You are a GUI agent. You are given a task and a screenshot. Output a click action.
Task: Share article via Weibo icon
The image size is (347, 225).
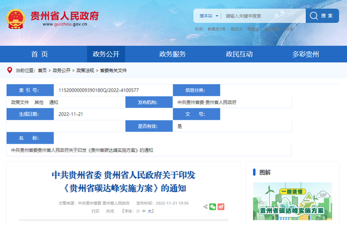[221, 207]
